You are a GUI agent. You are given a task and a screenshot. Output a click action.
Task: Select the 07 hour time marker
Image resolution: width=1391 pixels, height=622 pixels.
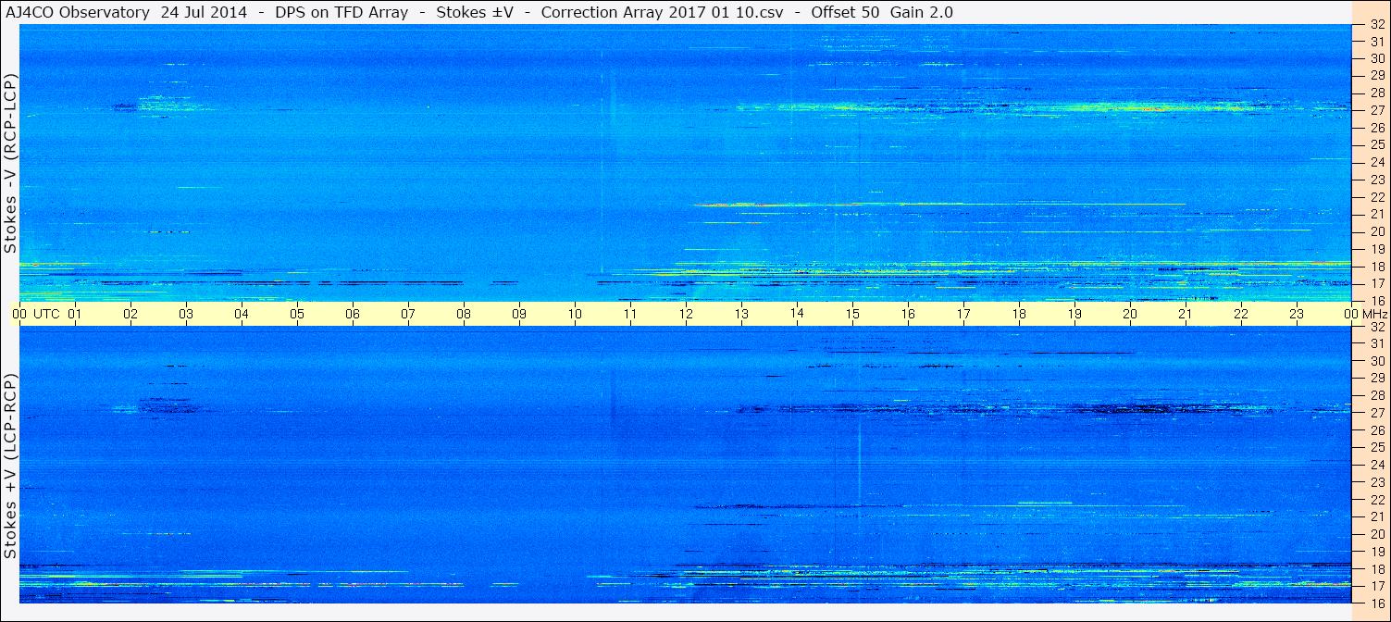click(408, 314)
